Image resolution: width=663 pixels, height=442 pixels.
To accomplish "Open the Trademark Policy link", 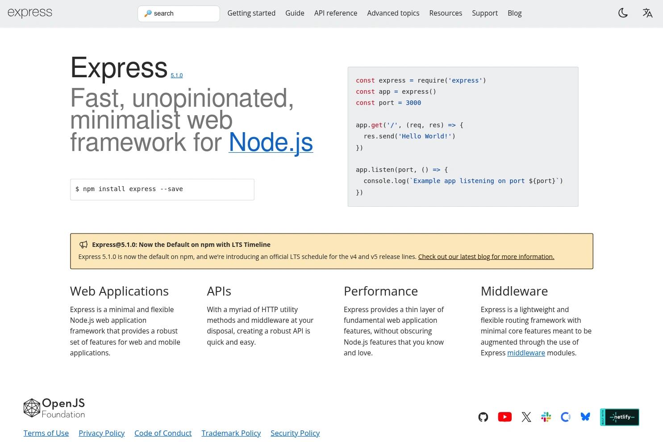I will (231, 433).
